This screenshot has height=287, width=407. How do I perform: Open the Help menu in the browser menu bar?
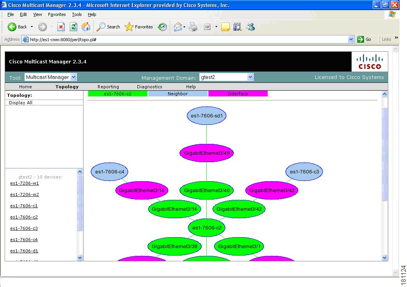92,14
